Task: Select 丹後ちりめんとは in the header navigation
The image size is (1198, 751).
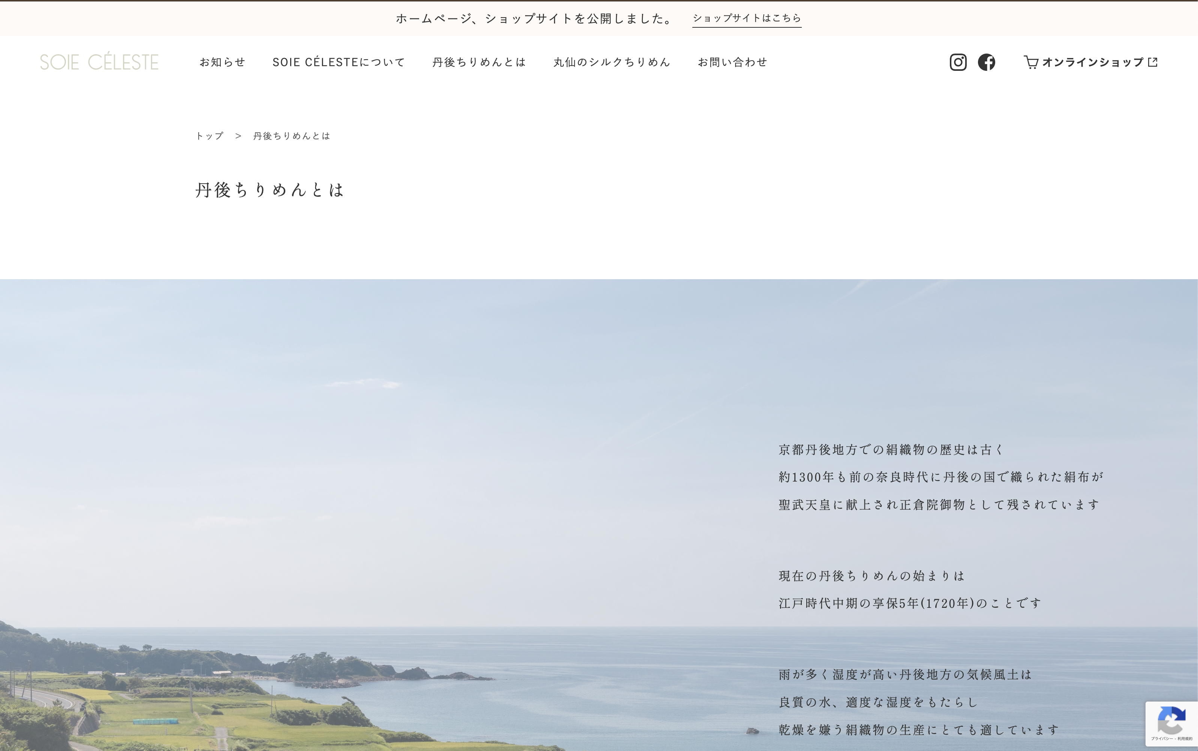Action: (479, 62)
